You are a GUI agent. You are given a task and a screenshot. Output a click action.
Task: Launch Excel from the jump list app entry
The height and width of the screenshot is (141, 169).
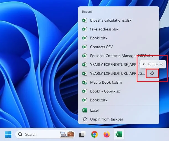(x=119, y=110)
